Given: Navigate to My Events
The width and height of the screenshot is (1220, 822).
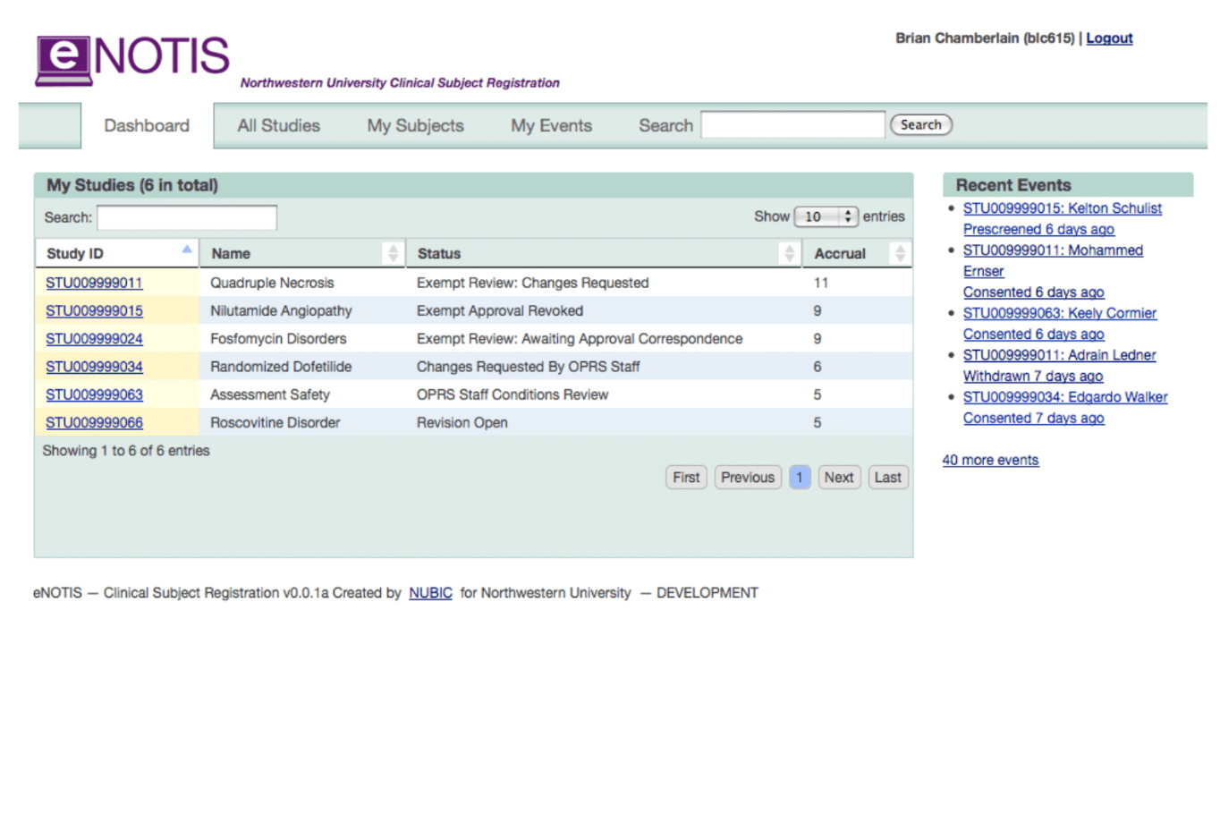Looking at the screenshot, I should pyautogui.click(x=550, y=125).
